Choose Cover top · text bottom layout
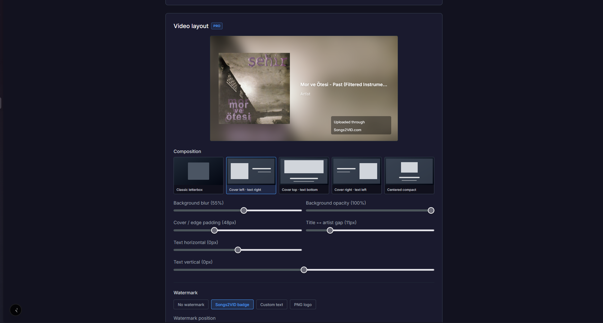The image size is (603, 323). click(304, 176)
